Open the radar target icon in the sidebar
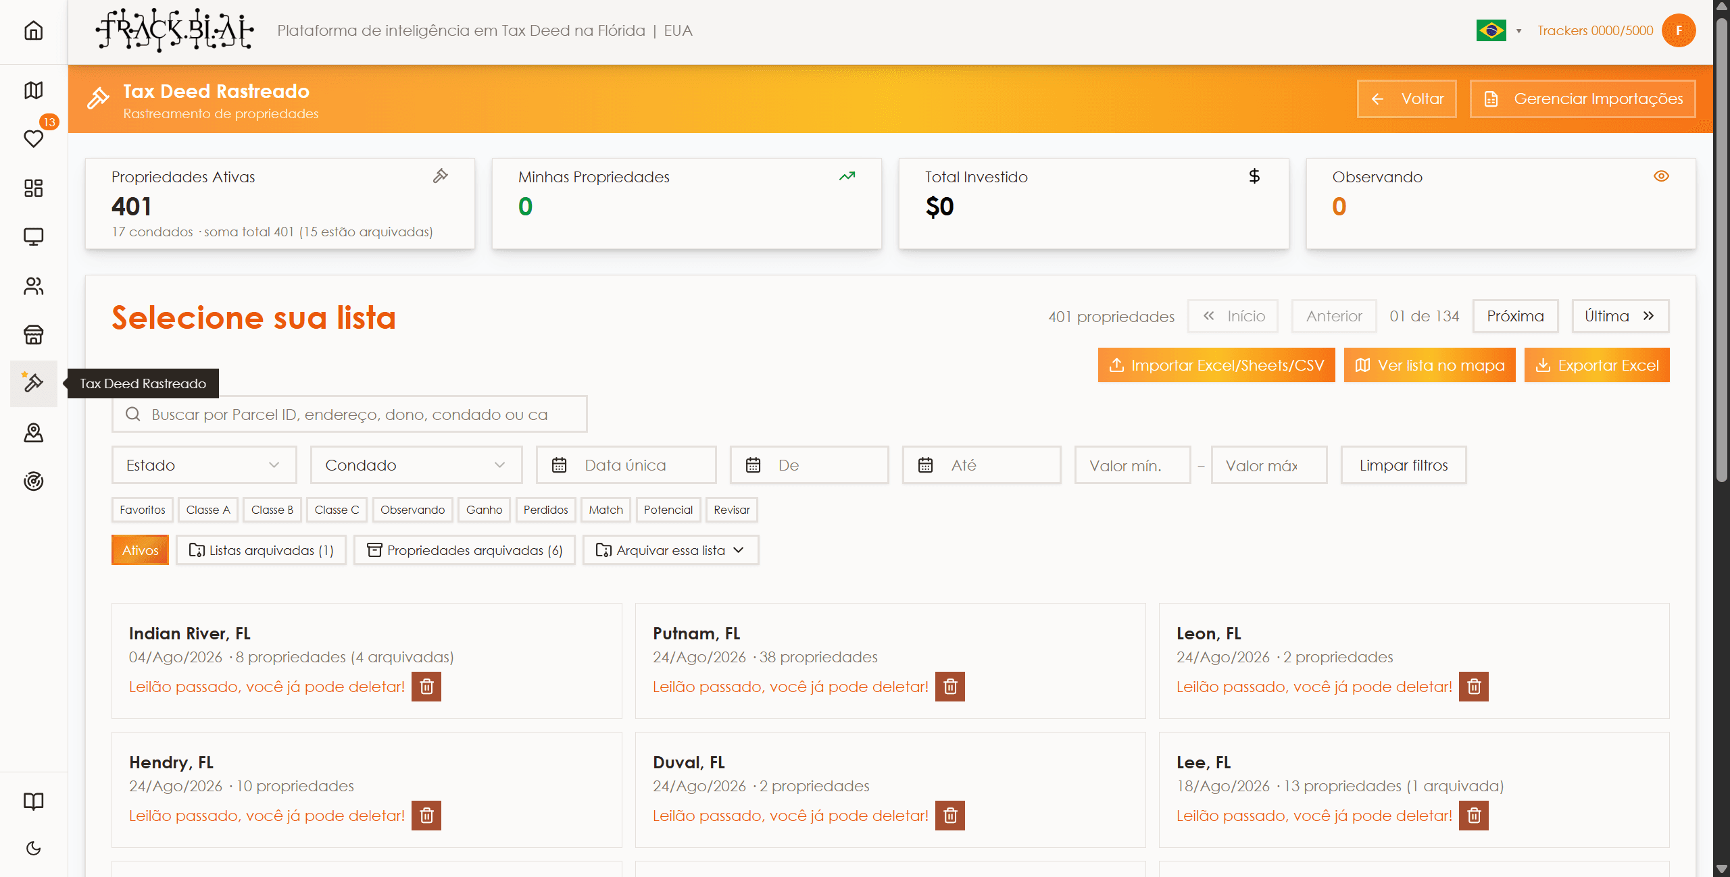The image size is (1730, 877). tap(33, 481)
